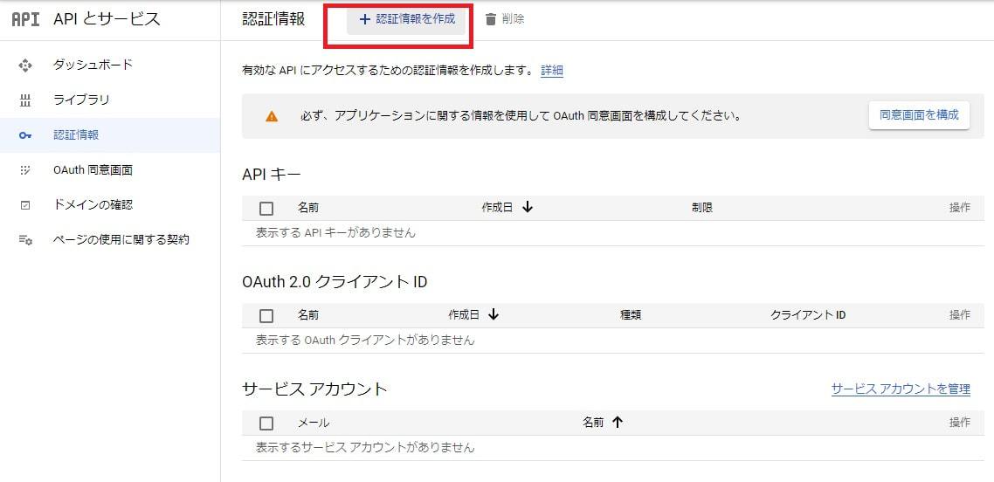Sort API キー by 作成日 arrow
Screen dimensions: 994x482
point(528,208)
